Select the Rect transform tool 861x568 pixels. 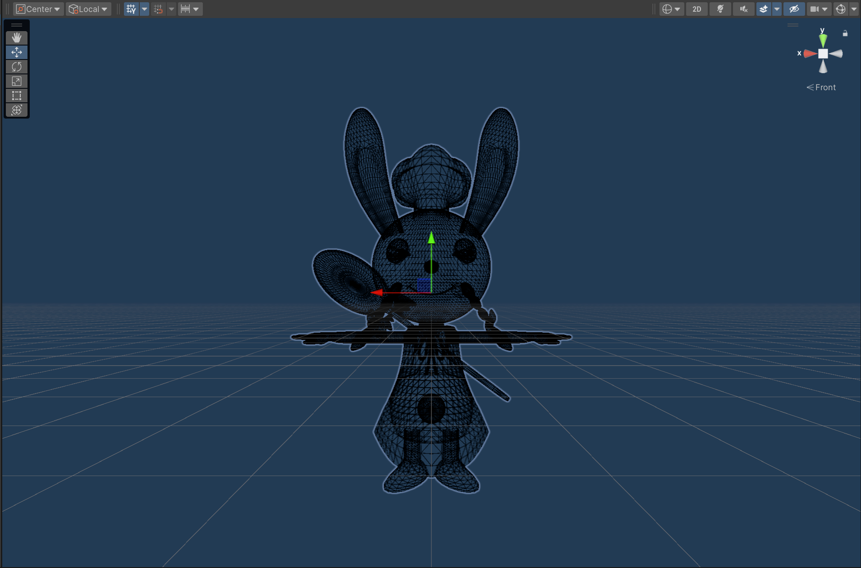[17, 96]
